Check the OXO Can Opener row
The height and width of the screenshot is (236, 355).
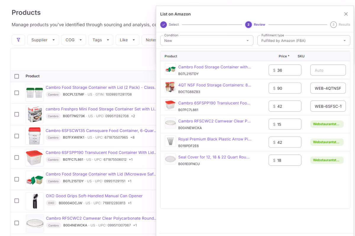[x=17, y=201]
